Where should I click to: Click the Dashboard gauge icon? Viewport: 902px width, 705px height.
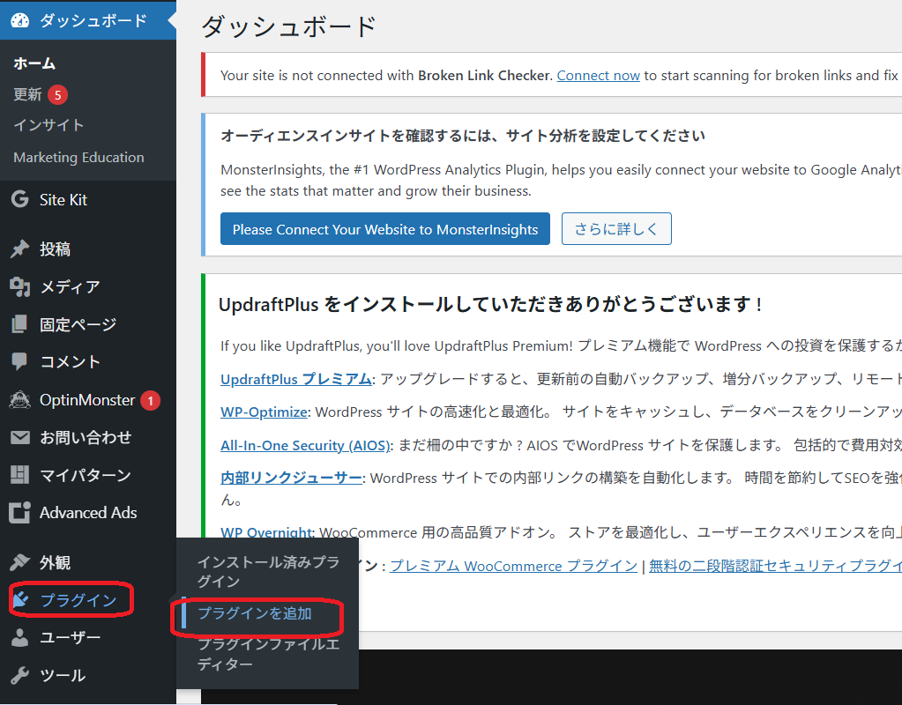(19, 20)
